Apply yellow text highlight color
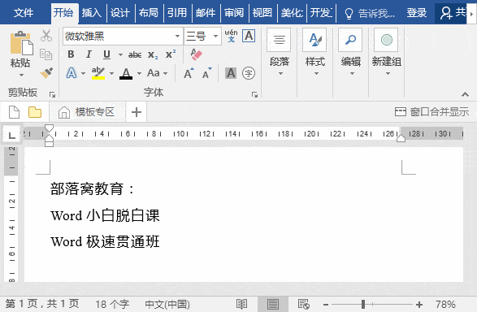Viewport: 477px width, 312px height. click(x=98, y=73)
